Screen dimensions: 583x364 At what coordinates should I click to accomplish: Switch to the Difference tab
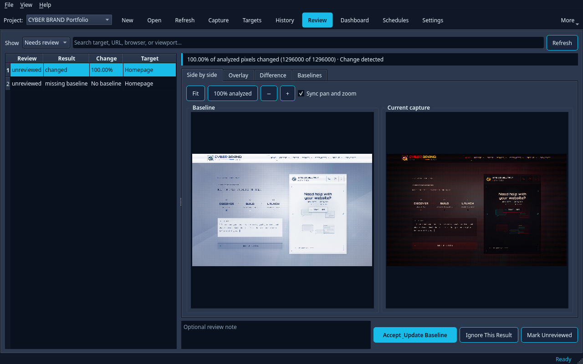click(273, 75)
